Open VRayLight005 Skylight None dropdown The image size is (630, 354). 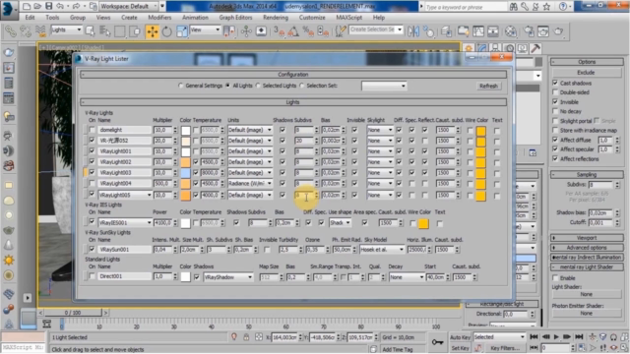380,195
